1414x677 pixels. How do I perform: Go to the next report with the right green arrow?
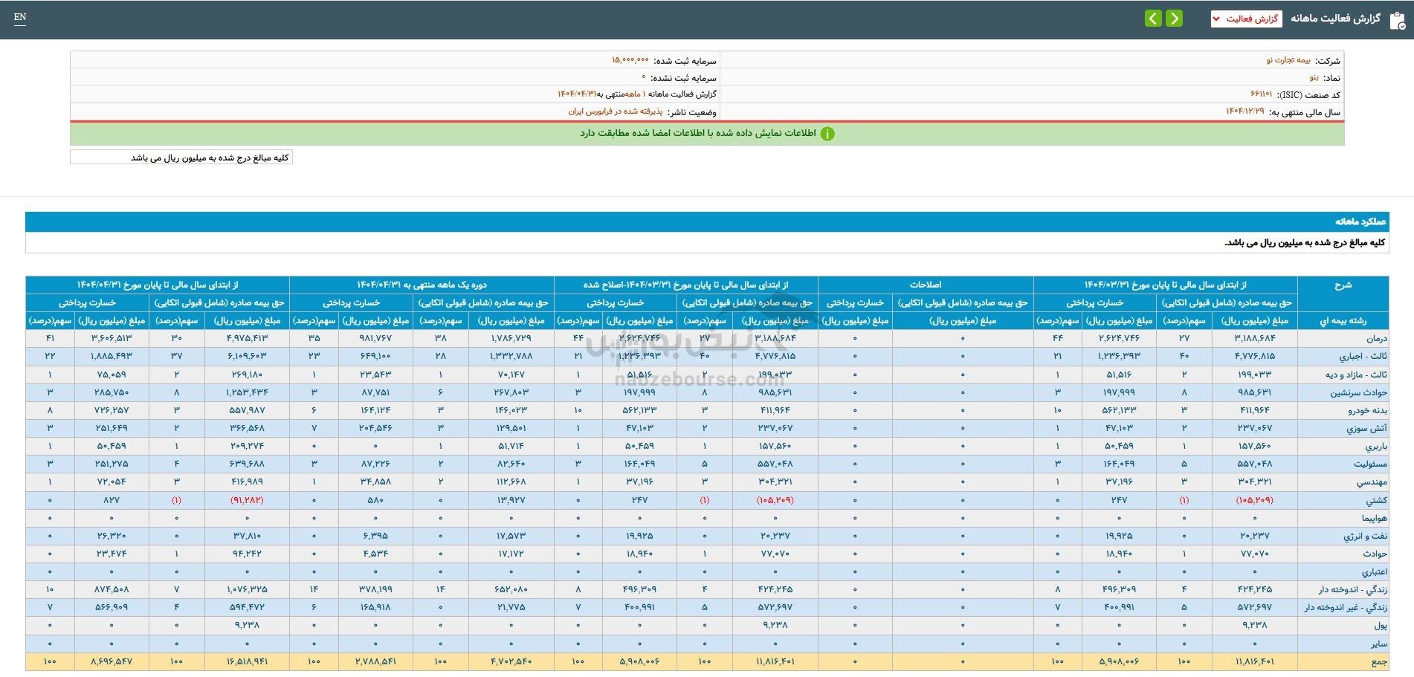click(1174, 19)
